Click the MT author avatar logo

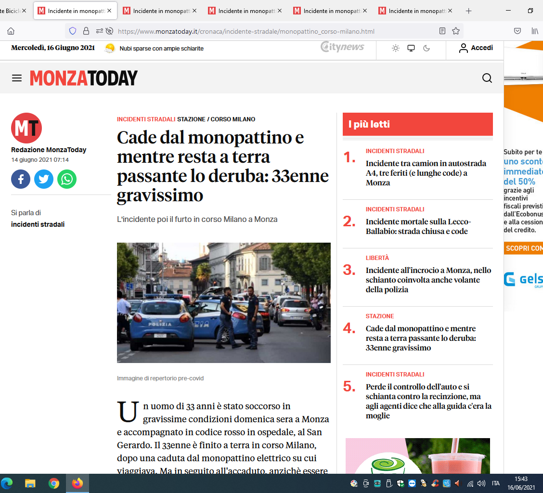click(26, 128)
